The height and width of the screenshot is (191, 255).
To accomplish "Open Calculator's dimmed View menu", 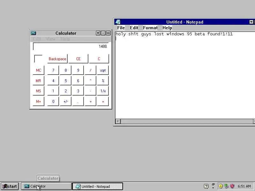I will (x=50, y=39).
